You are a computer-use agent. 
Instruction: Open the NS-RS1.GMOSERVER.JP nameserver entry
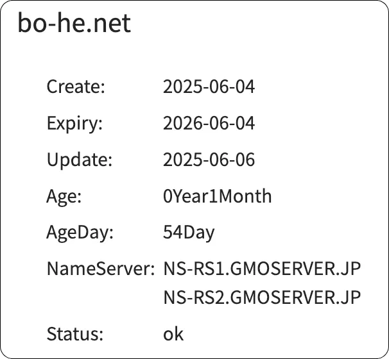pyautogui.click(x=262, y=269)
